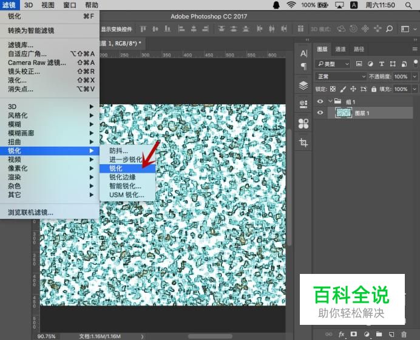Open the 正常 blend mode dropdown
Viewport: 420px width, 340px height.
(340, 76)
